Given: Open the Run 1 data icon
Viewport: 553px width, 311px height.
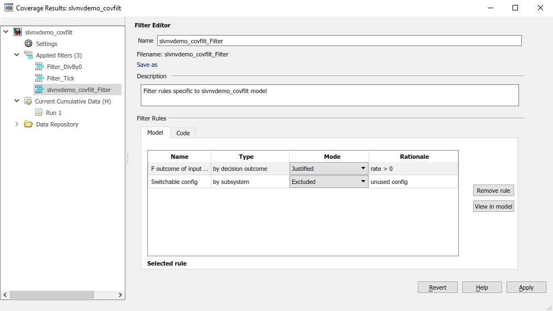Looking at the screenshot, I should click(39, 113).
